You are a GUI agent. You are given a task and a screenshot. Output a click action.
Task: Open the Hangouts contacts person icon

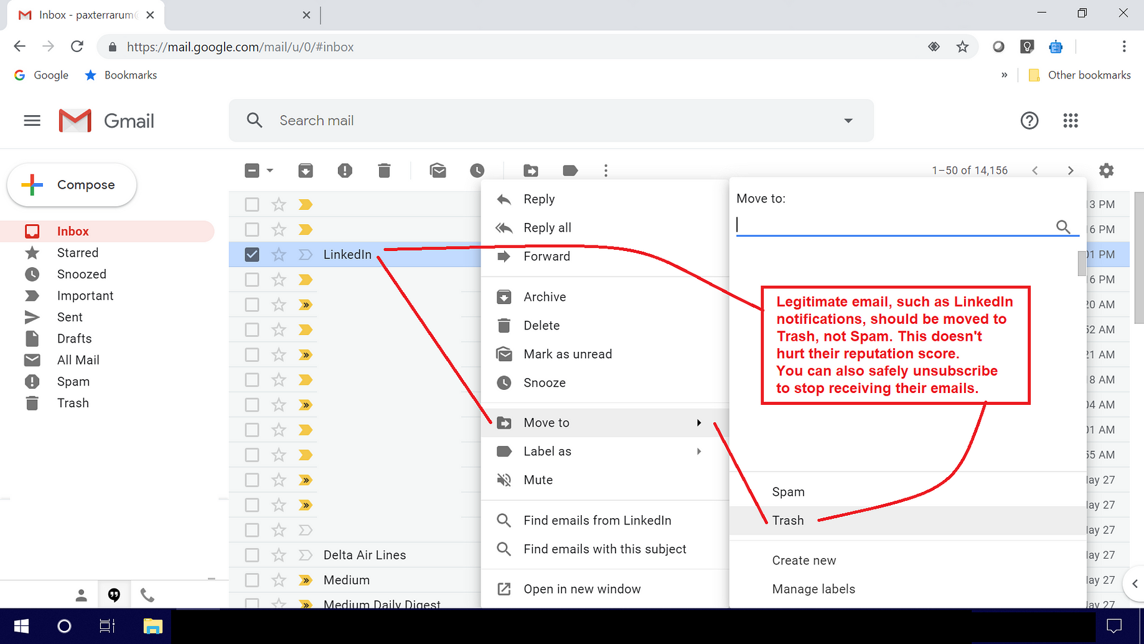pyautogui.click(x=82, y=595)
